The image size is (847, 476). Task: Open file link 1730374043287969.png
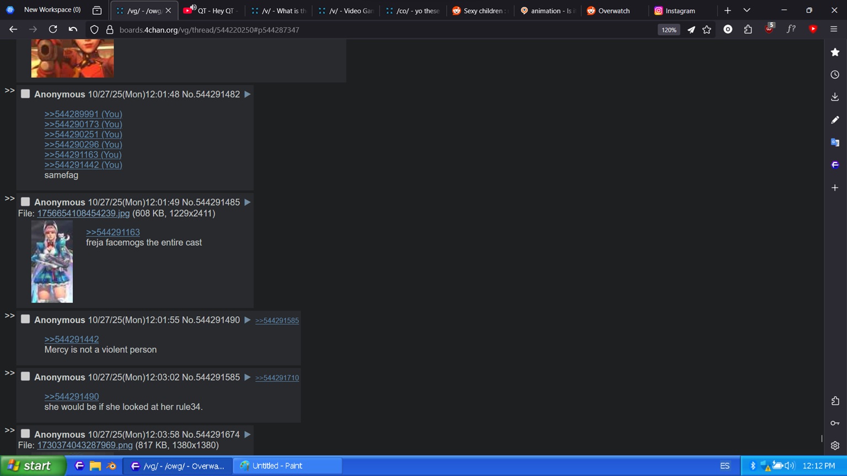(x=85, y=445)
